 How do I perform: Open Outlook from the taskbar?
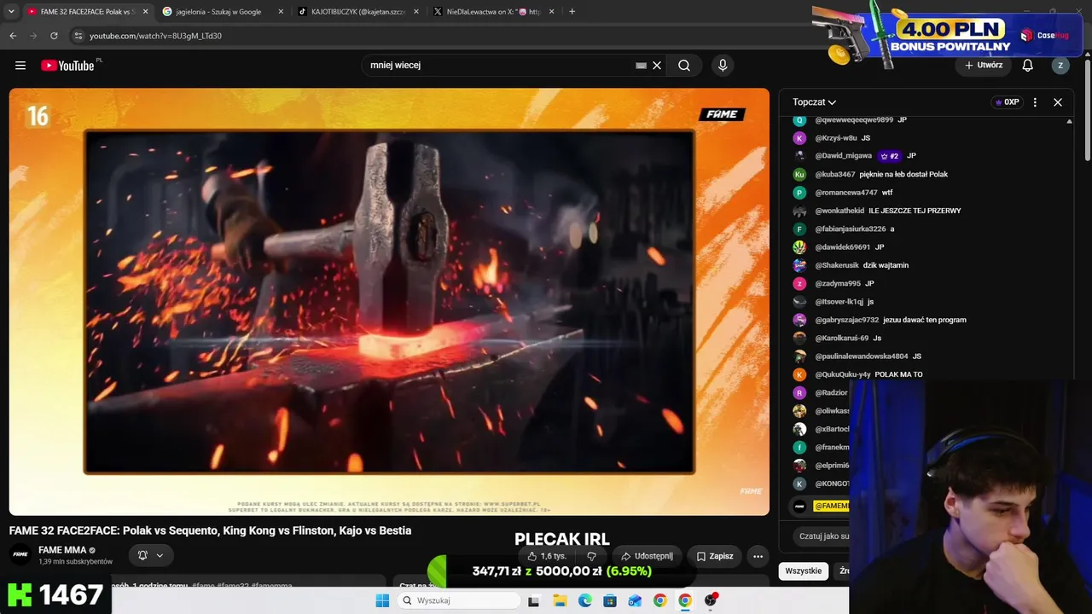(635, 600)
